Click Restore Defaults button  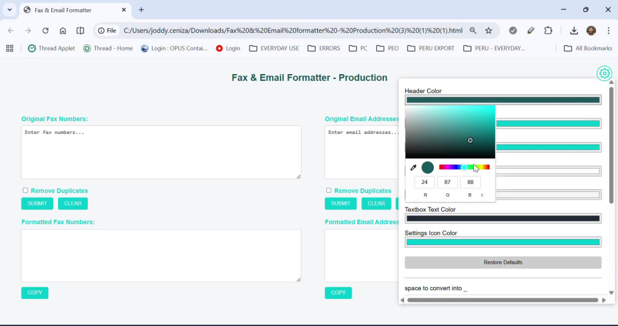click(503, 262)
